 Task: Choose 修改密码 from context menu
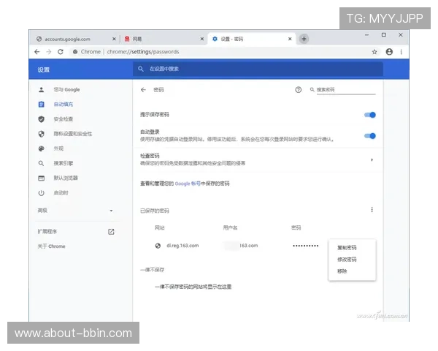pyautogui.click(x=347, y=260)
